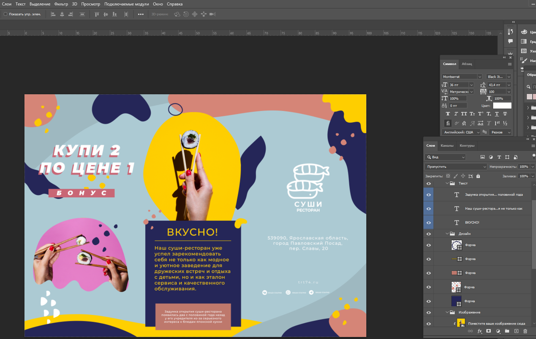Switch to the 'Каналы' tab
The height and width of the screenshot is (339, 536).
tap(447, 146)
